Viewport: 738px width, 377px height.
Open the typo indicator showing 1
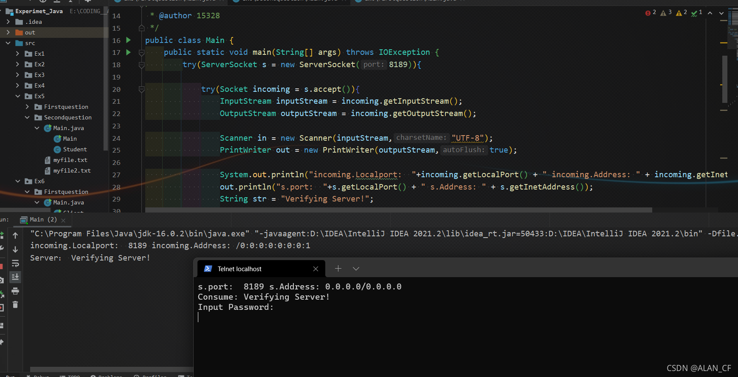pos(696,13)
